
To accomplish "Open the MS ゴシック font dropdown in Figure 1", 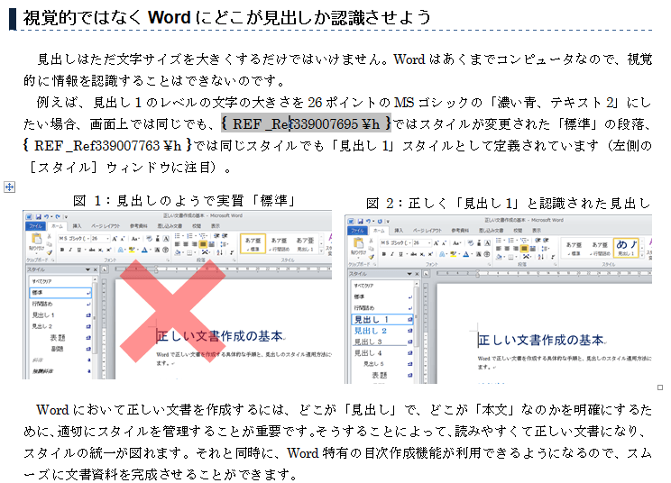I will pos(87,239).
